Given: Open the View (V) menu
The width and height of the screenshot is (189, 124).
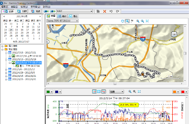Looking at the screenshot, I should click(x=24, y=7).
